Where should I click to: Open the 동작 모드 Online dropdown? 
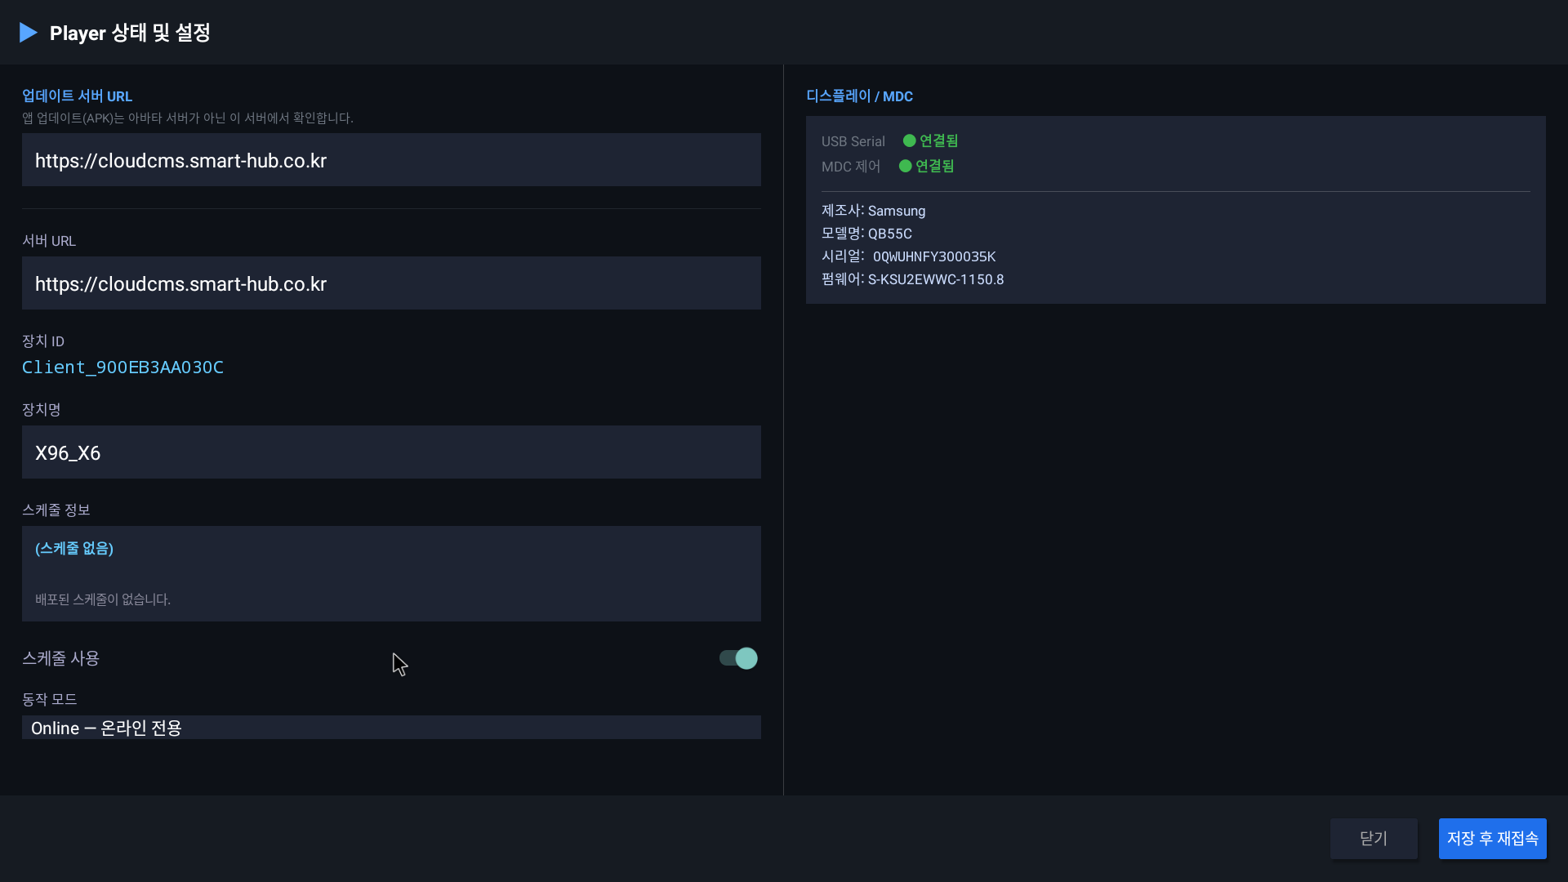pos(391,728)
